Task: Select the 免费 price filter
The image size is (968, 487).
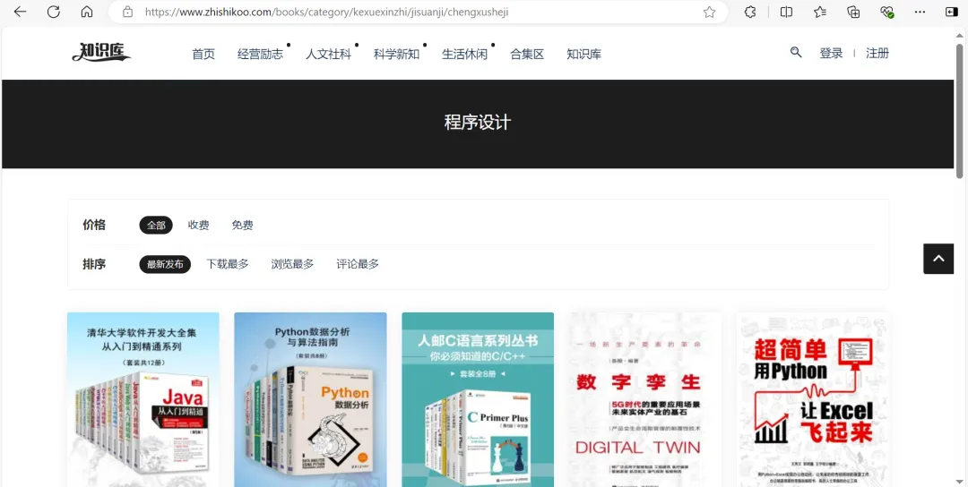Action: (x=243, y=225)
